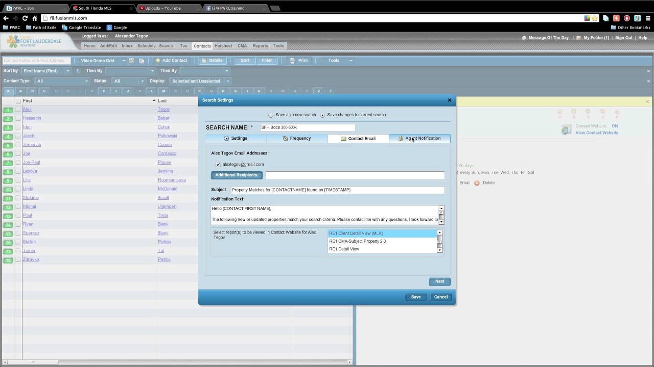Check the box for Hassanin Babar row
The image size is (654, 367).
click(x=18, y=118)
